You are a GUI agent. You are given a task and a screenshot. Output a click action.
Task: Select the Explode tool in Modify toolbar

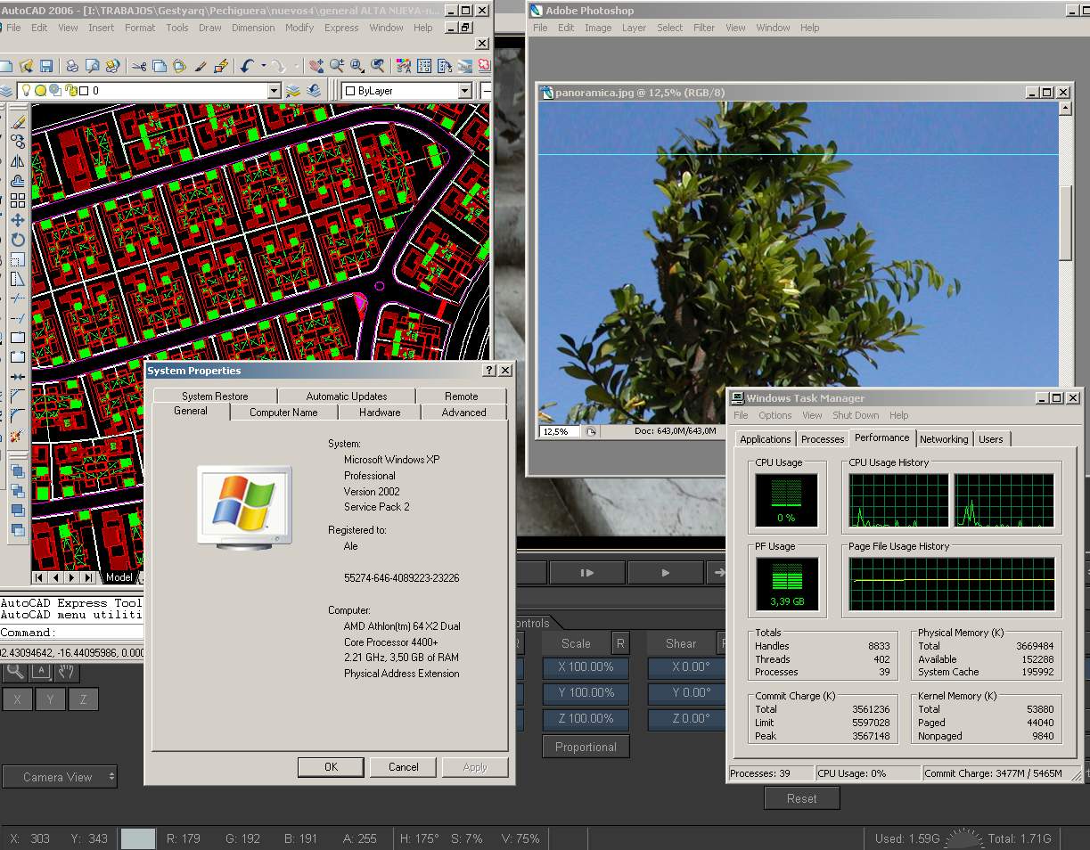(x=17, y=436)
